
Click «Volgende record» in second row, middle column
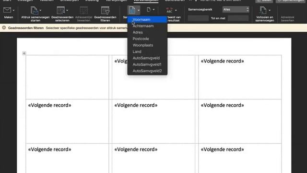[x=136, y=105]
